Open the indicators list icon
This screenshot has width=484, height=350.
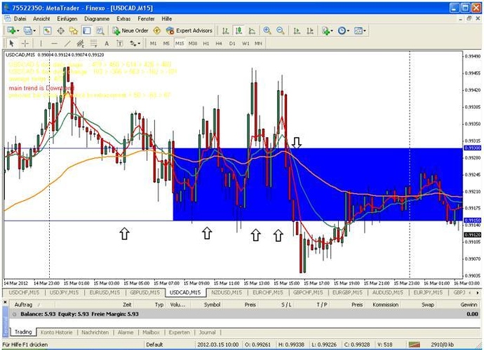(x=325, y=31)
